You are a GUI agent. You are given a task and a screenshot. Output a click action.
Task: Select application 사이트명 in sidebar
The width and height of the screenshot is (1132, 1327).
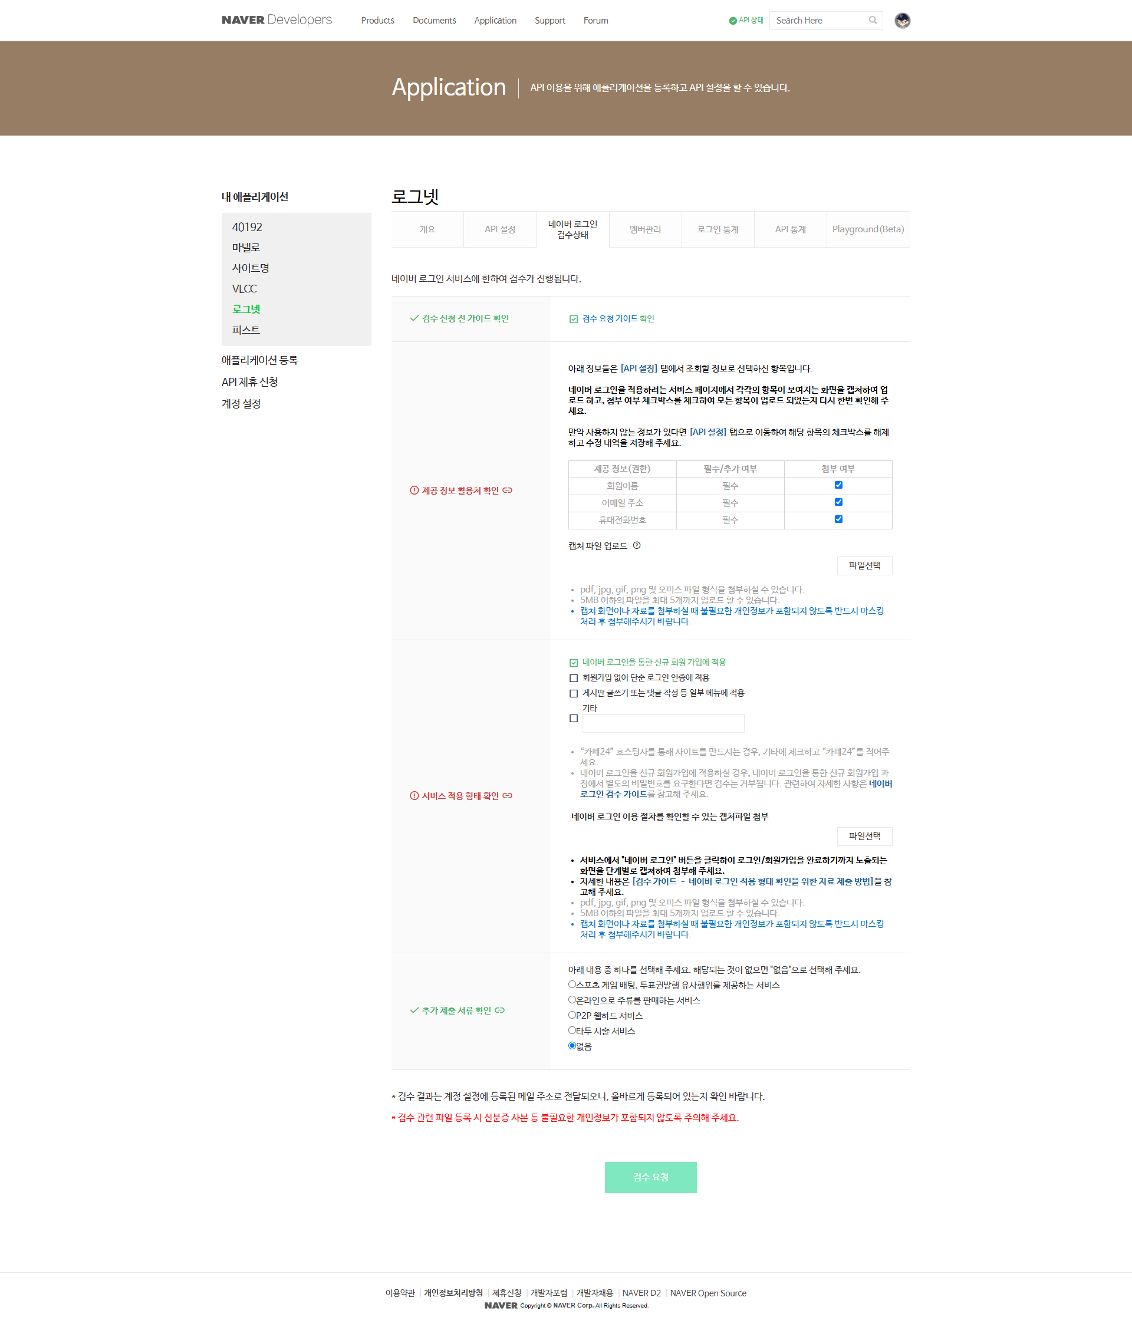pos(251,268)
